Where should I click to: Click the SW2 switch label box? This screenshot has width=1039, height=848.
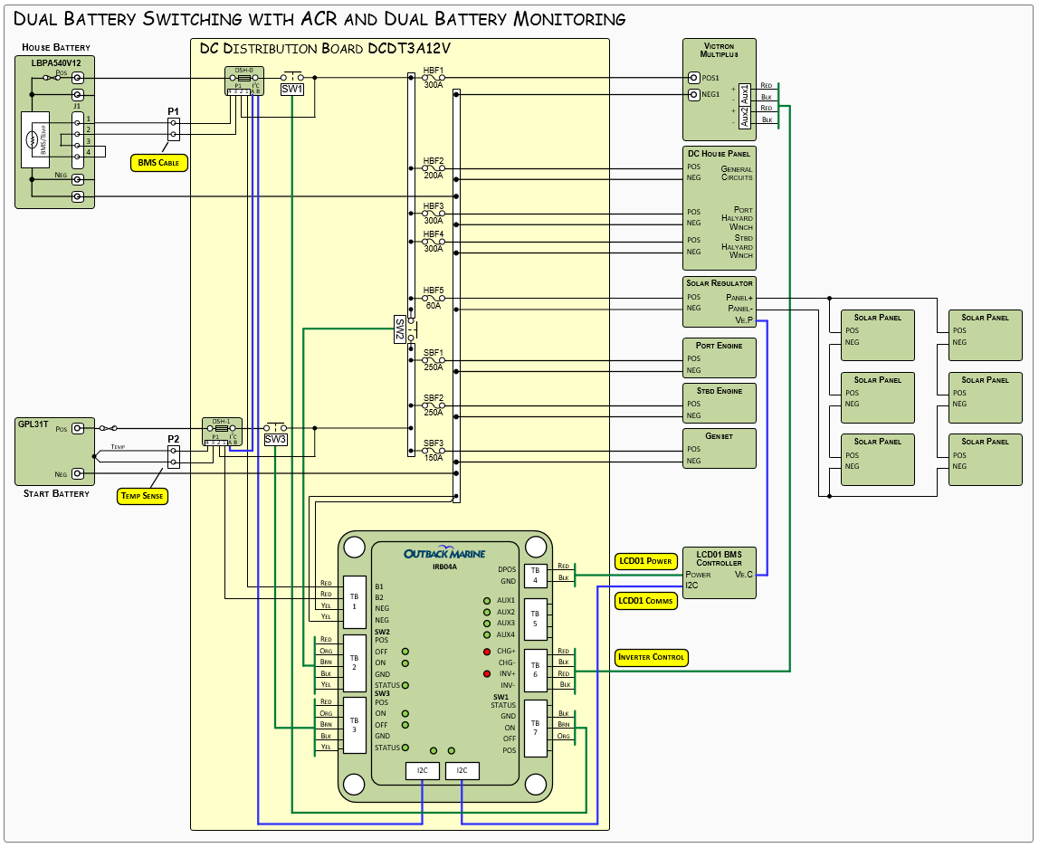pos(399,329)
